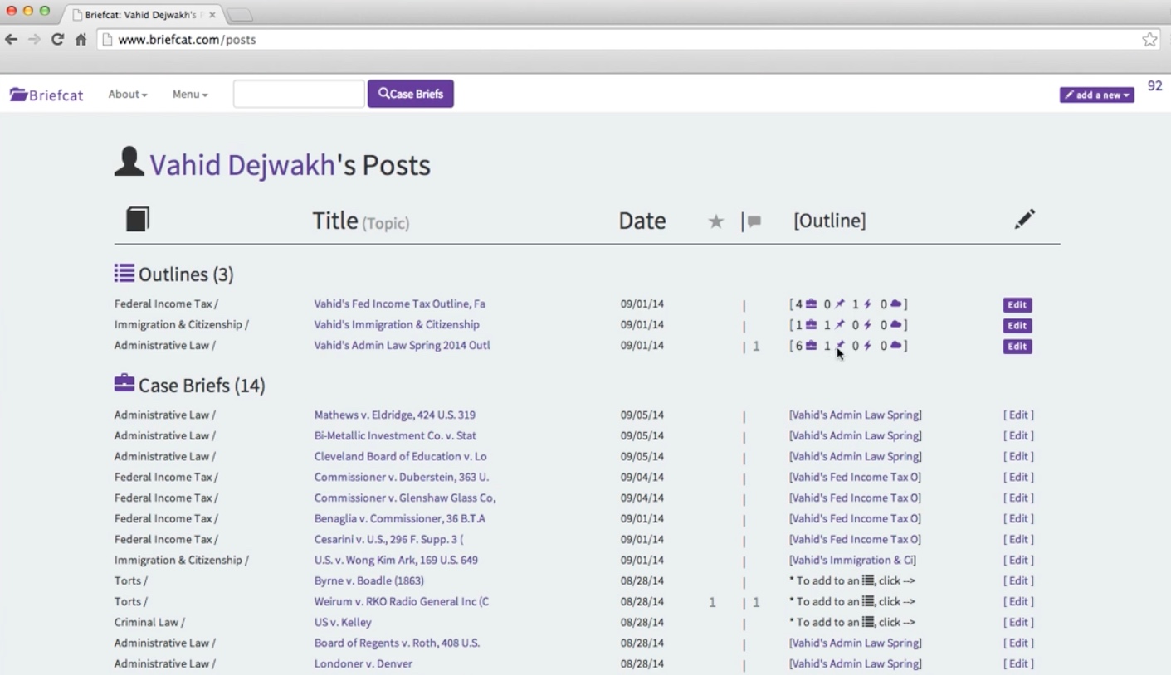
Task: Click the comment bubble column icon
Action: tap(754, 221)
